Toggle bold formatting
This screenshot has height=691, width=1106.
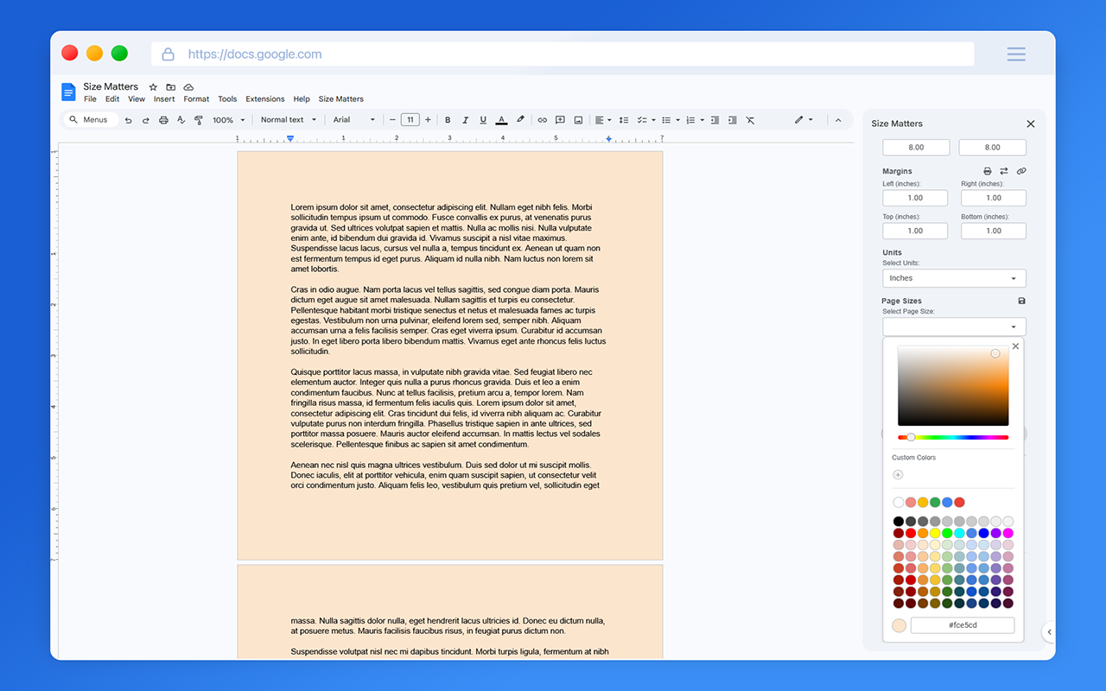(448, 120)
